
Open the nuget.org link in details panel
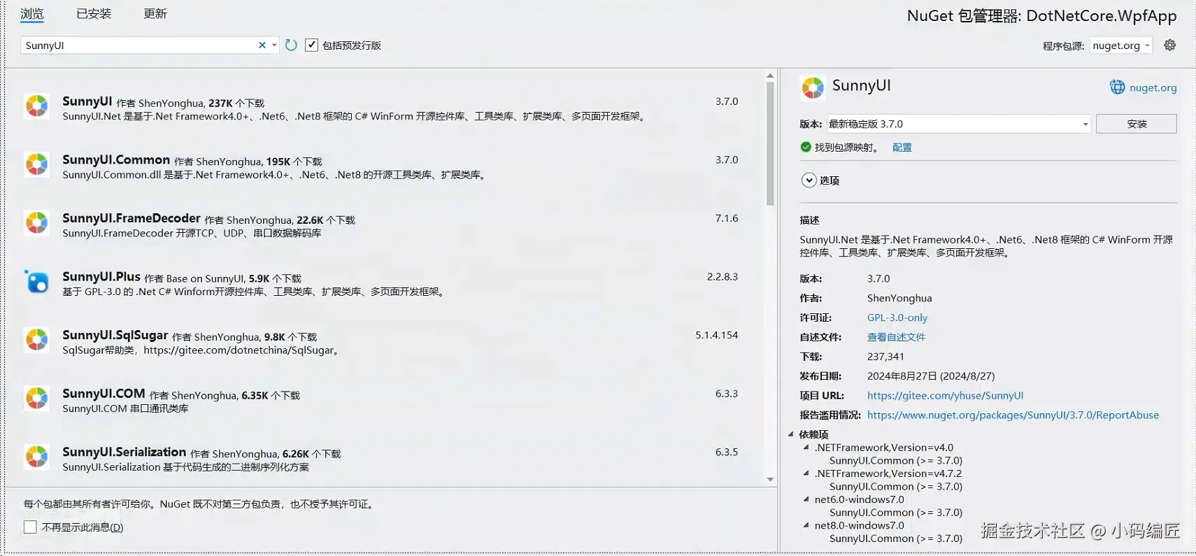[1153, 87]
